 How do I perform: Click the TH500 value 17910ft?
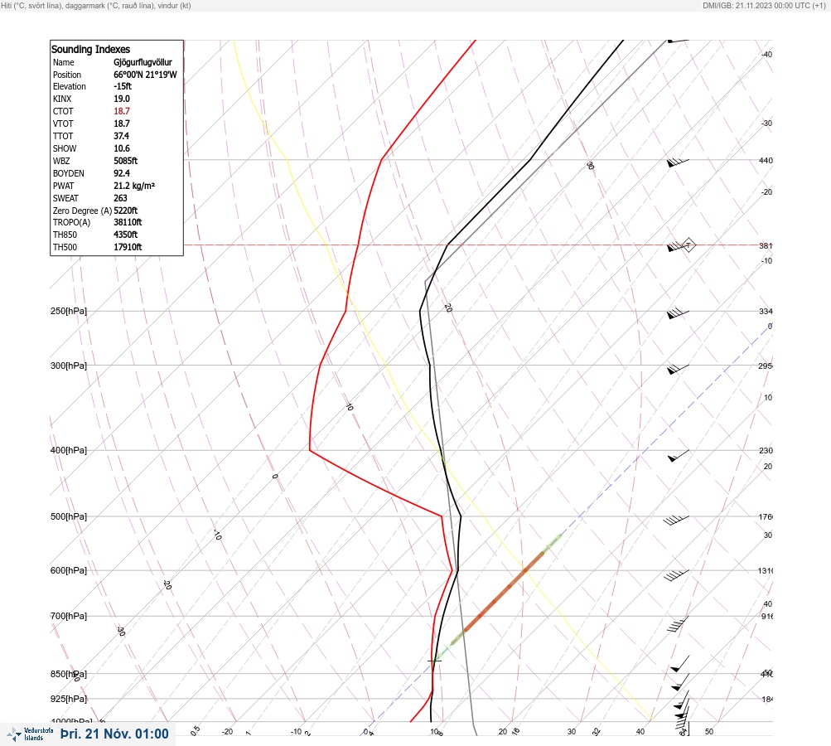click(x=128, y=247)
